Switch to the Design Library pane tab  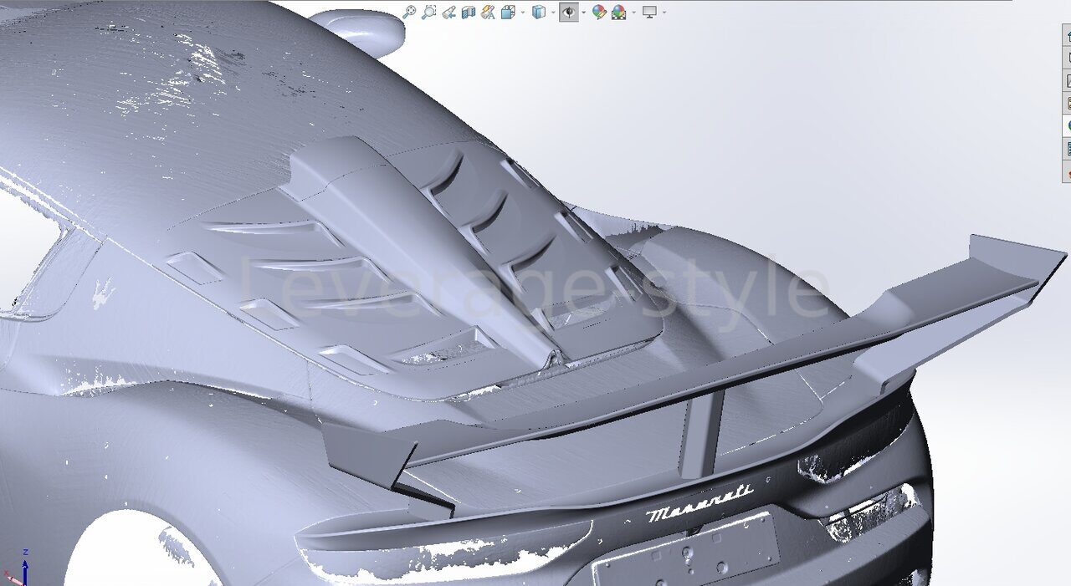click(1067, 58)
